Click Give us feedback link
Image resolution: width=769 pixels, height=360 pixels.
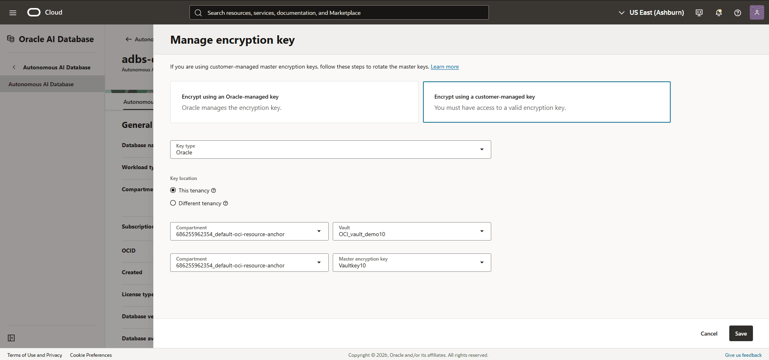pos(743,355)
